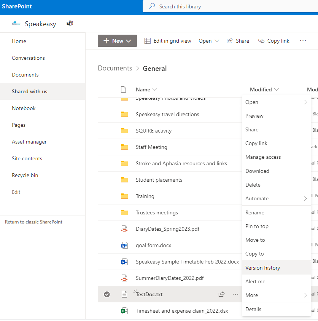
Task: Click the Edit in grid view icon
Action: pos(148,41)
